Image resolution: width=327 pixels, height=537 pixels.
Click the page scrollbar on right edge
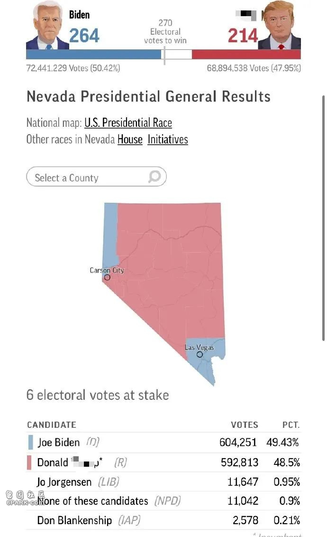point(324,218)
